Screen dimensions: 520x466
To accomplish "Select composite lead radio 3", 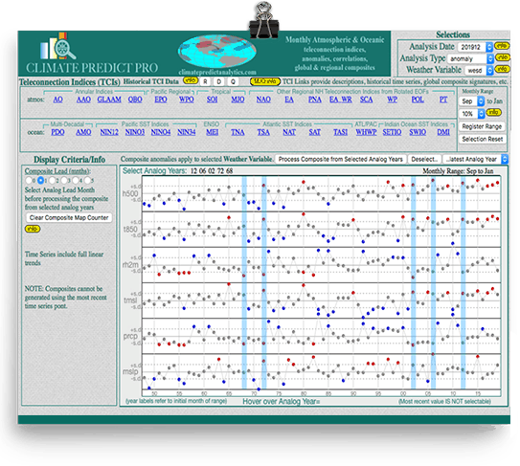I will coord(64,180).
